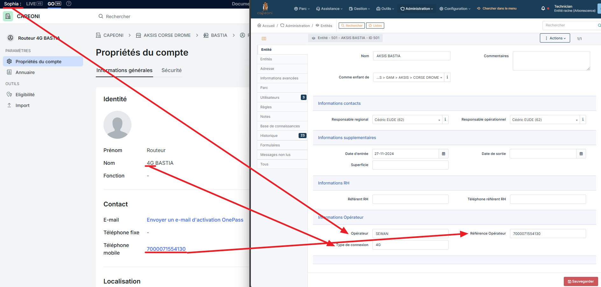The width and height of the screenshot is (601, 287).
Task: Switch to Sophia GO V4
Action: click(54, 4)
